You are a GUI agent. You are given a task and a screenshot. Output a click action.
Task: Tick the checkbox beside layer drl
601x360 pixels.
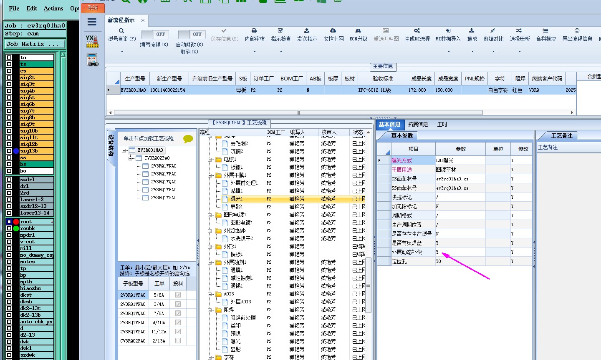tap(9, 186)
